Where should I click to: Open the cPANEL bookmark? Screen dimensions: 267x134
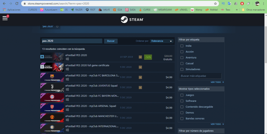coord(181,10)
